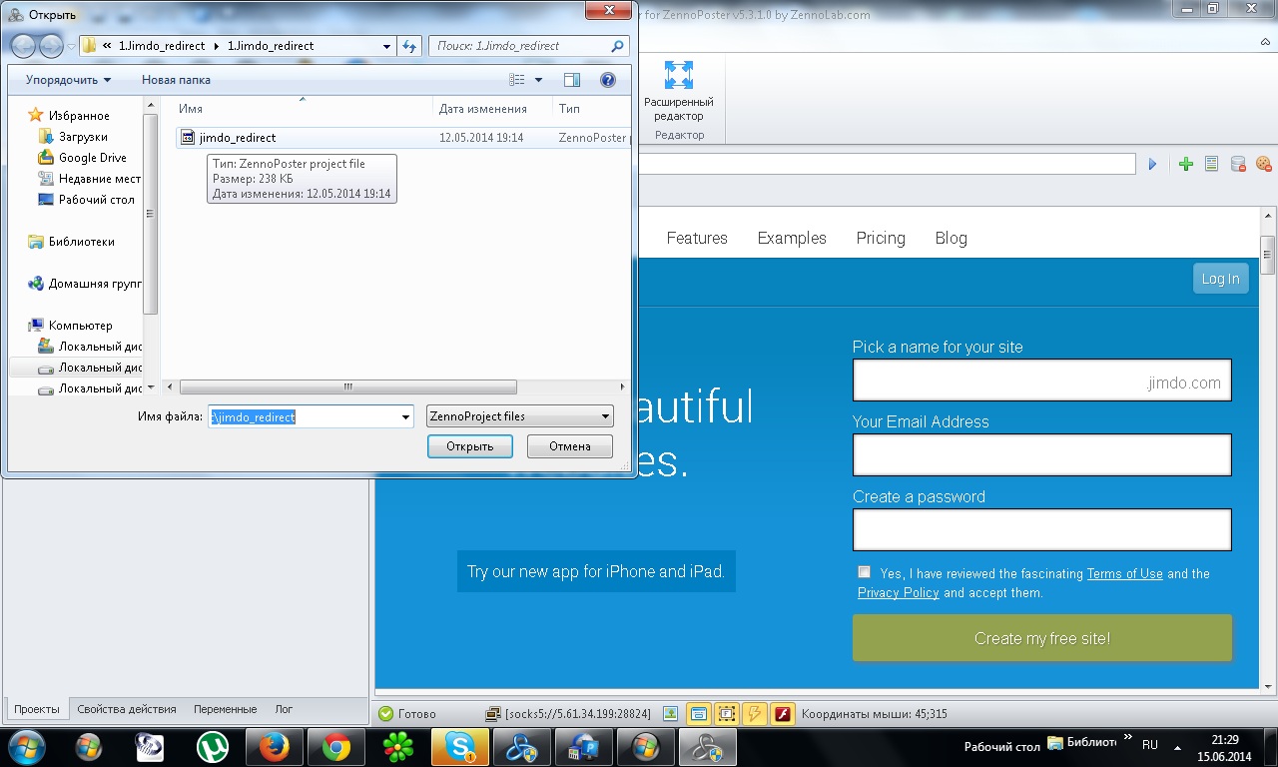This screenshot has height=767, width=1278.
Task: Toggle the popup window icon in status bar
Action: point(699,714)
